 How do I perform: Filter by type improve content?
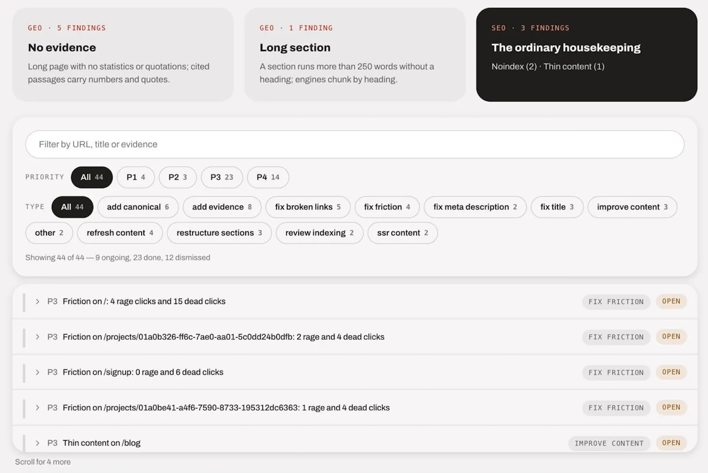point(632,207)
